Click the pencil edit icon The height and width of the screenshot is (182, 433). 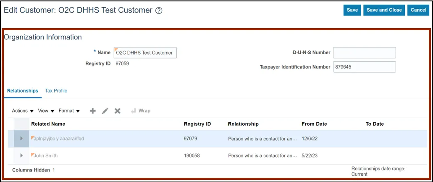105,111
